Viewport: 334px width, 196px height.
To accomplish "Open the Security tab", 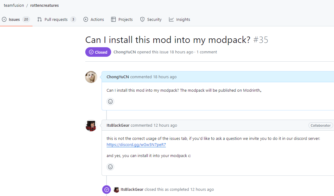I will point(151,20).
